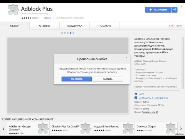The image size is (185, 139).
Task: Click the Checker Plus for Gmail thumbnail icon
Action: point(86,128)
